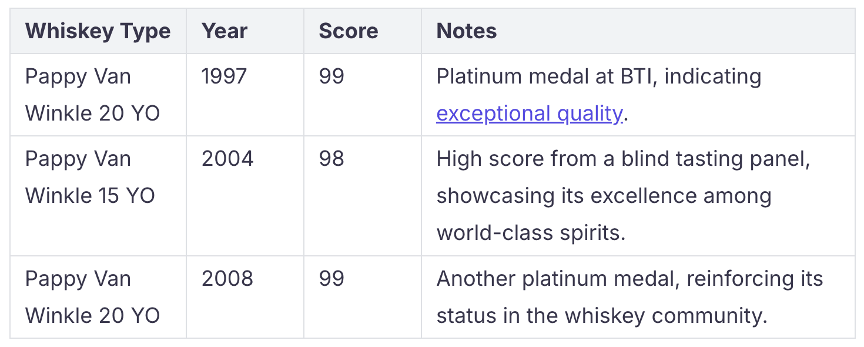Click the "Whiskey Type" column header
The height and width of the screenshot is (347, 864).
(98, 31)
